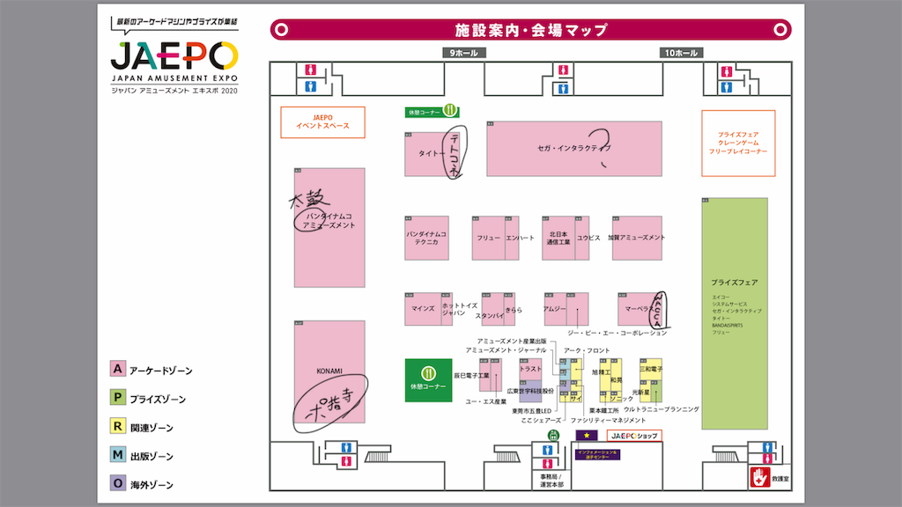Click the ファシリティーマネジメント label

point(608,420)
